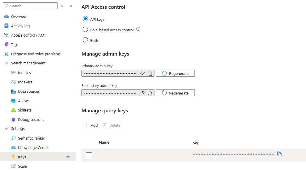Click the purple Tags icon
The width and height of the screenshot is (306, 170).
(6, 44)
